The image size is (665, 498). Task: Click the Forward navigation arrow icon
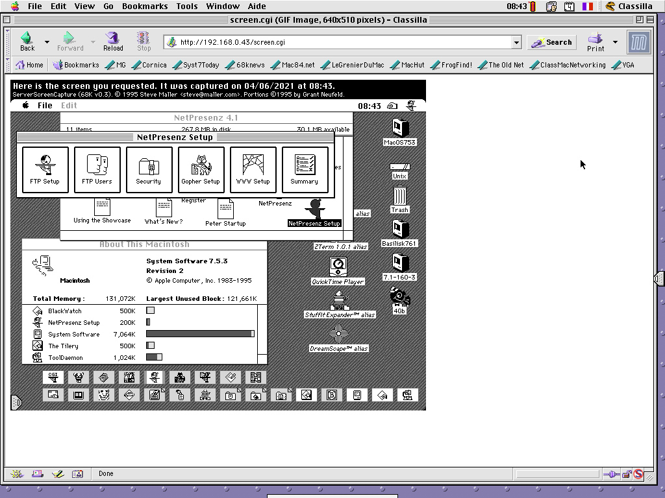pyautogui.click(x=69, y=38)
